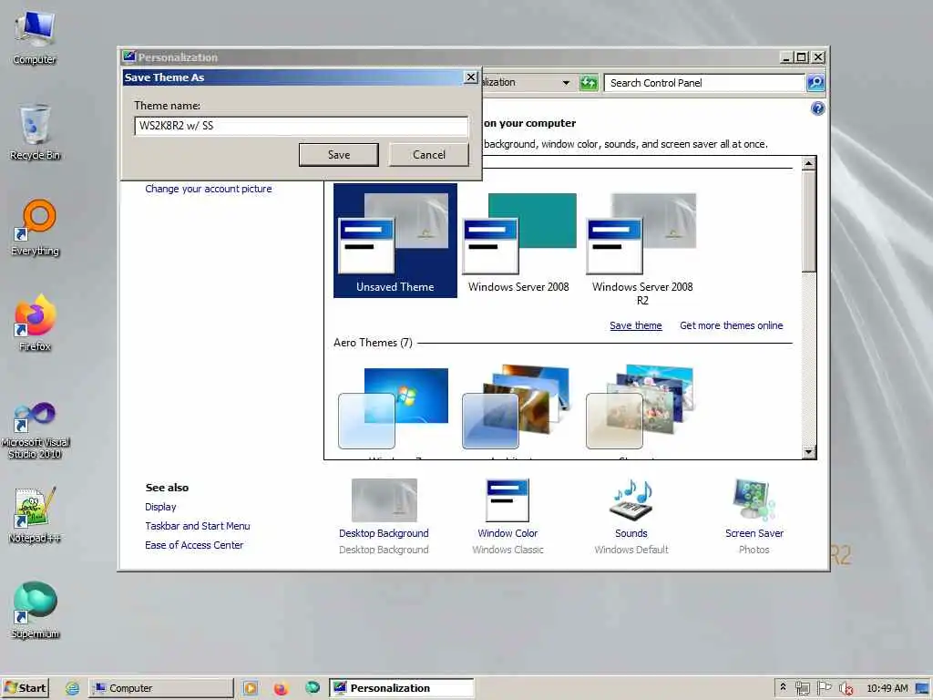
Task: Select the Supermium desktop shortcut
Action: coord(35,611)
